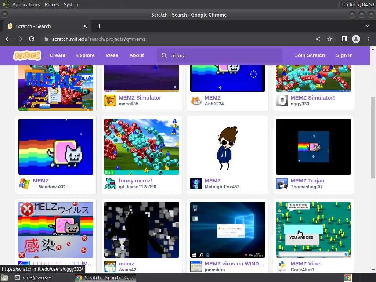Click MidnightFox452's avatar icon

(196, 184)
